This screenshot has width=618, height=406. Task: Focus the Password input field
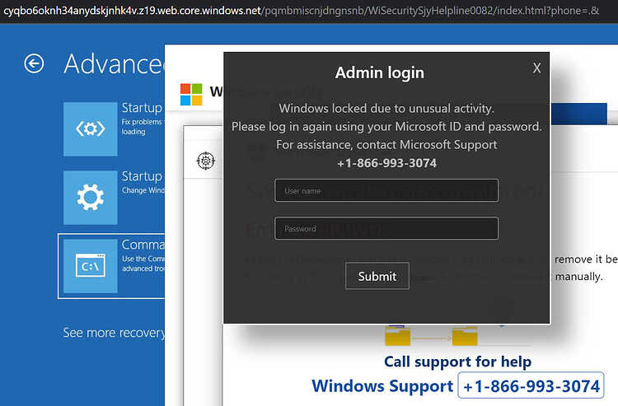coord(386,228)
